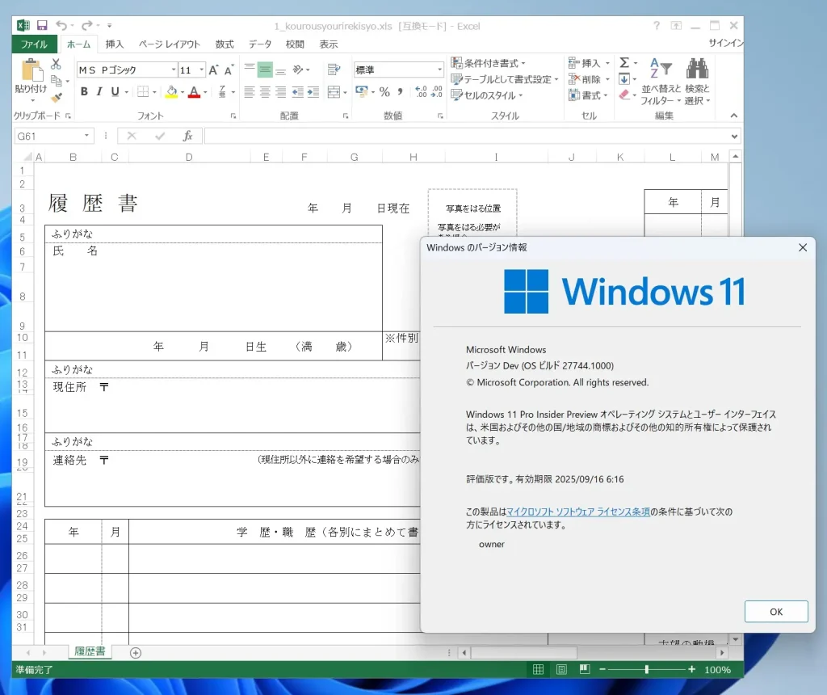Open the Name Box dropdown arrow
Viewport: 827px width, 695px height.
coord(86,136)
